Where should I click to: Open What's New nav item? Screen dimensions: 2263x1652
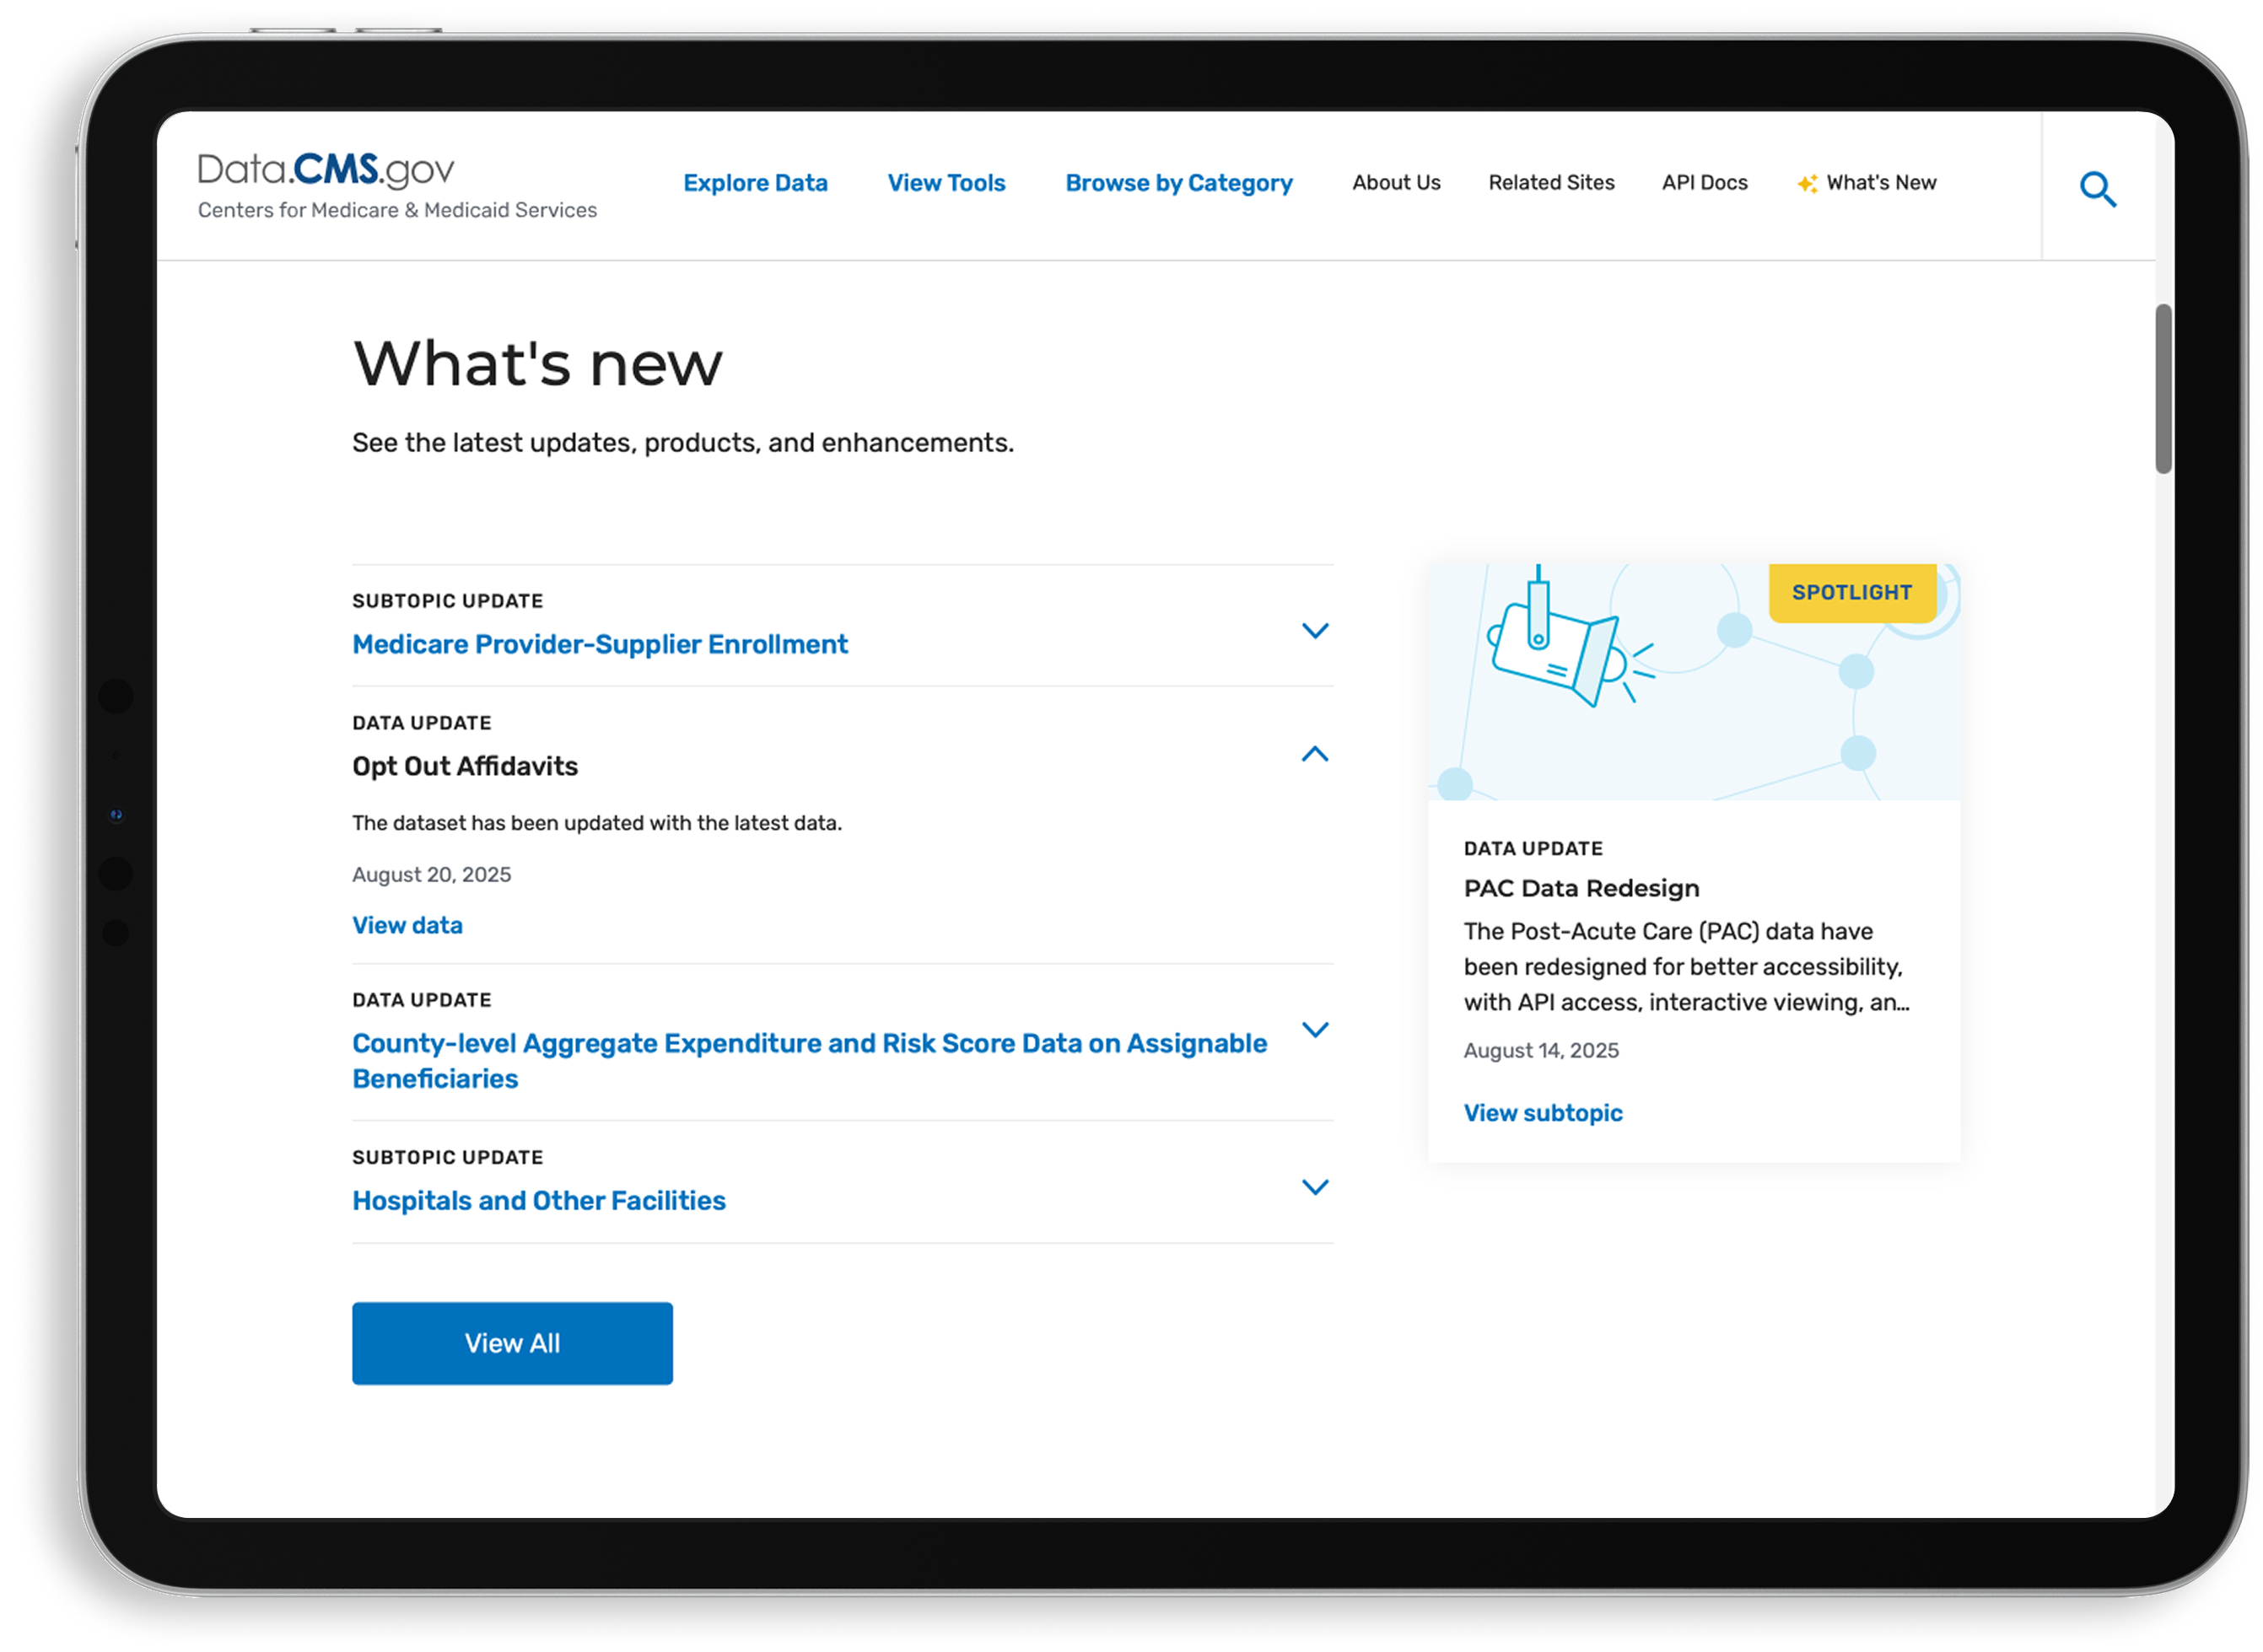1880,182
